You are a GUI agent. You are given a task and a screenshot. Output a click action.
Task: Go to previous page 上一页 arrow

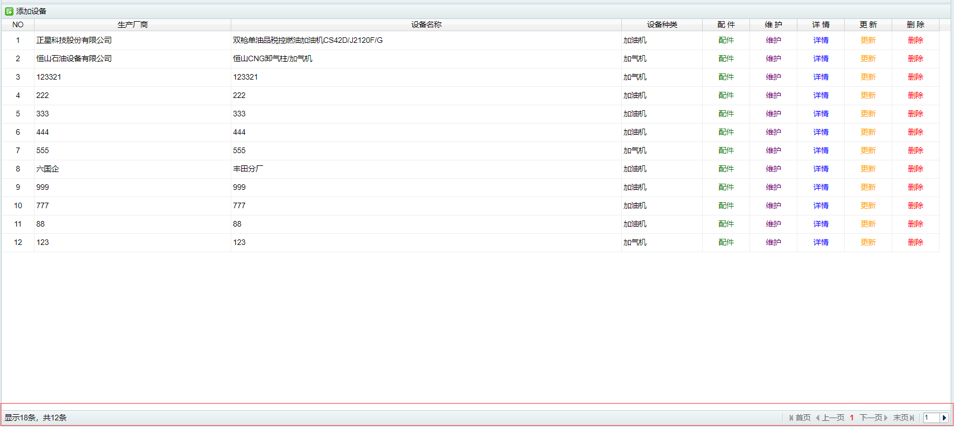(x=817, y=418)
